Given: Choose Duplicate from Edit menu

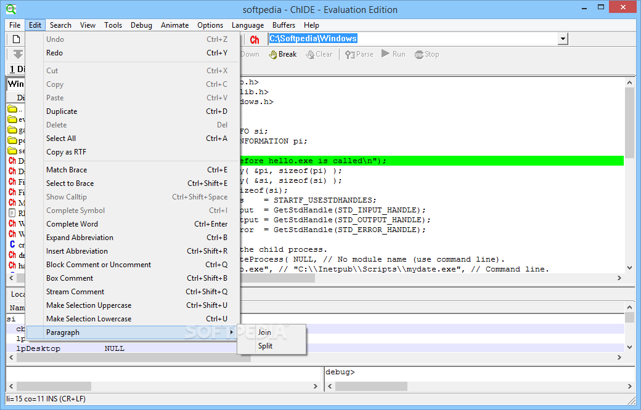Looking at the screenshot, I should pyautogui.click(x=133, y=111).
